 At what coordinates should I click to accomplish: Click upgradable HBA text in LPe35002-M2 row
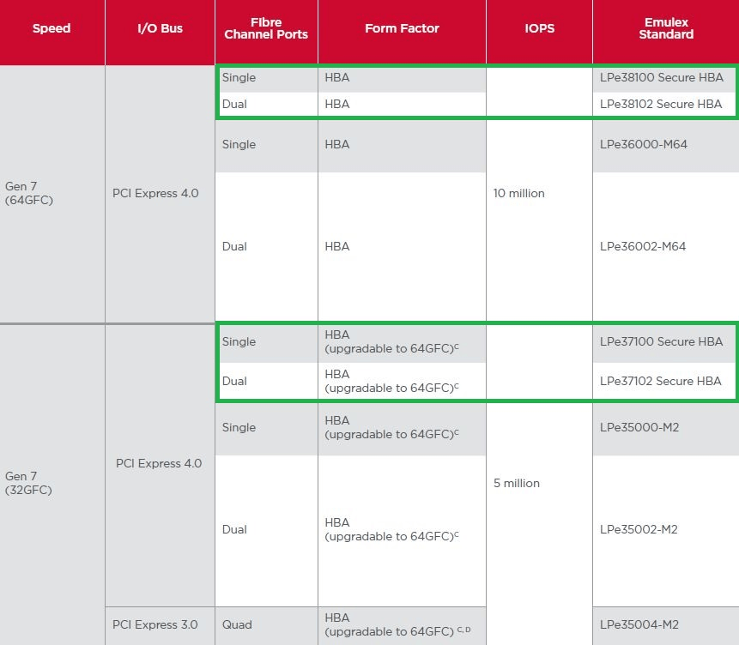pyautogui.click(x=391, y=529)
